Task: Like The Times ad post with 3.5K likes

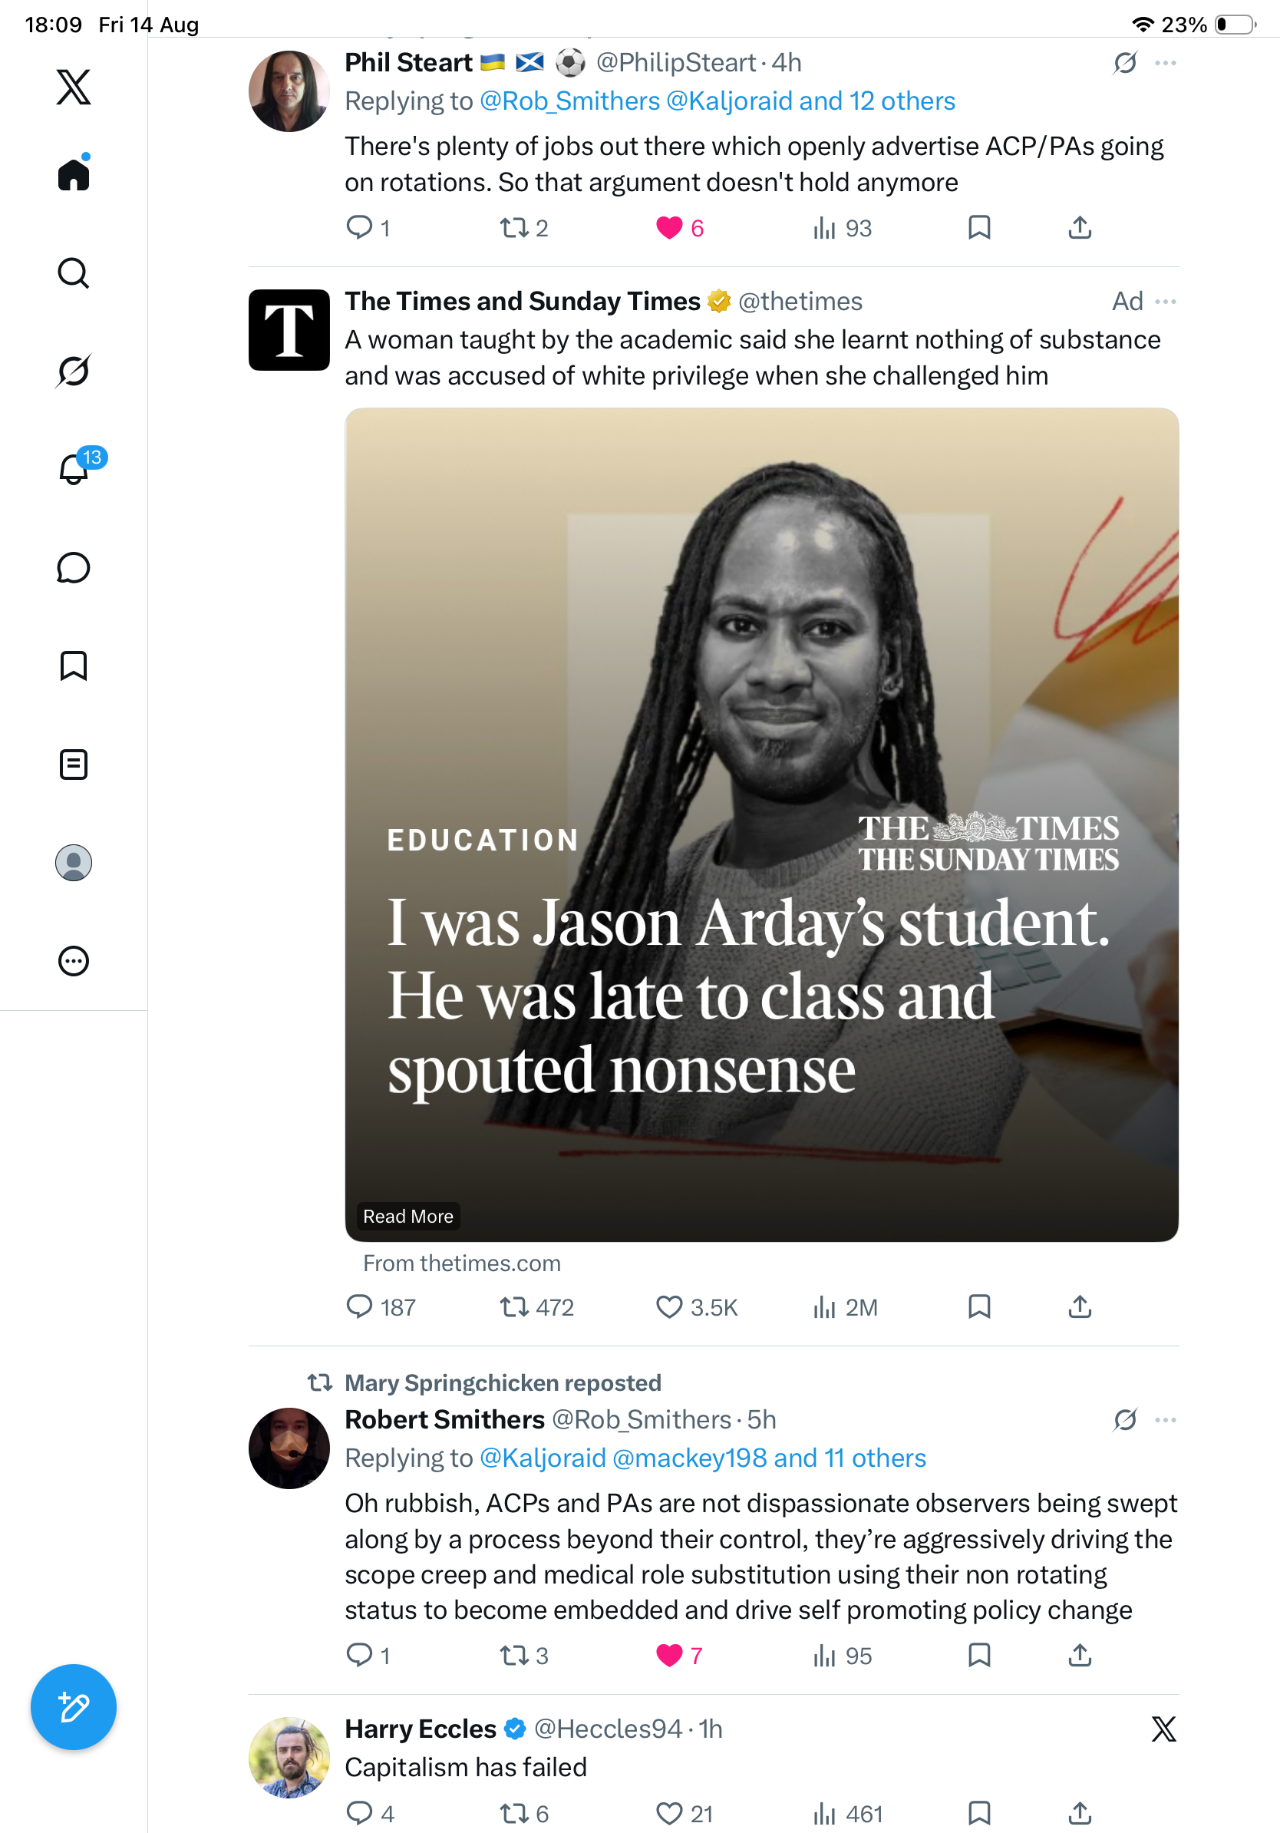Action: [668, 1307]
